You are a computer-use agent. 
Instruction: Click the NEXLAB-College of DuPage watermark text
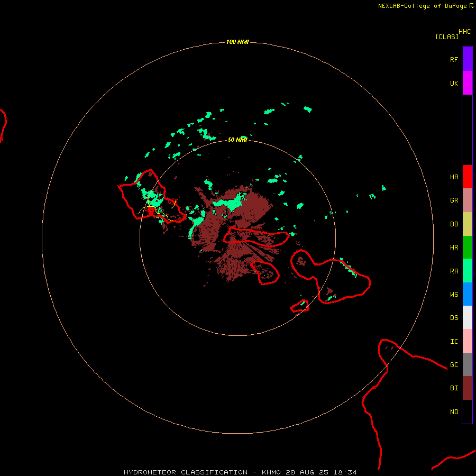click(422, 6)
